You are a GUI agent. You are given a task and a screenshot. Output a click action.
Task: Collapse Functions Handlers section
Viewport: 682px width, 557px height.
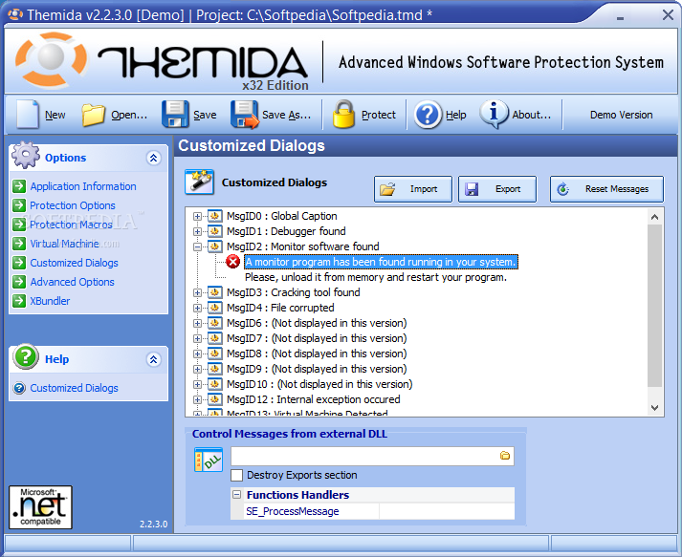pyautogui.click(x=236, y=495)
